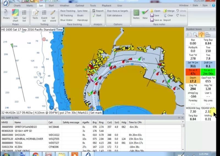The width and height of the screenshot is (220, 156).
Task: Switch to the Playback ribbon tab
Action: (106, 5)
